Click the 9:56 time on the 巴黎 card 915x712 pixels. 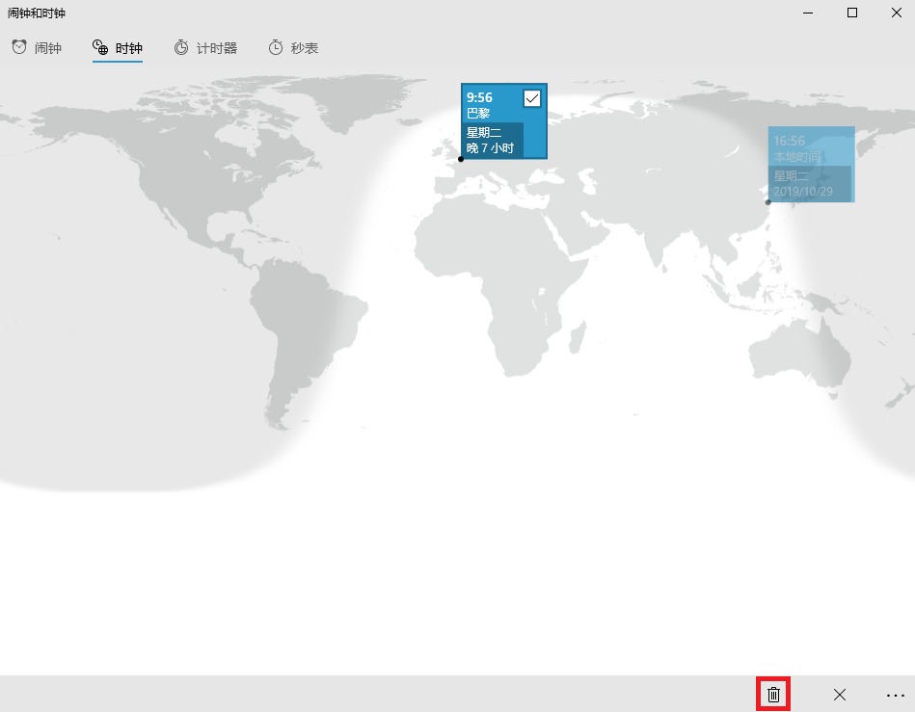(480, 97)
